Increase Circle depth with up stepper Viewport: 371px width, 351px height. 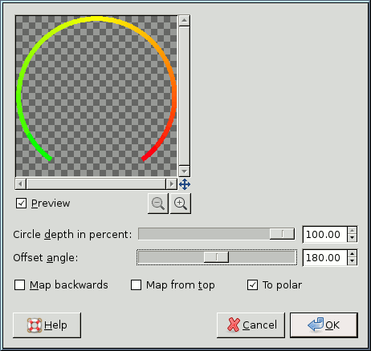352,231
